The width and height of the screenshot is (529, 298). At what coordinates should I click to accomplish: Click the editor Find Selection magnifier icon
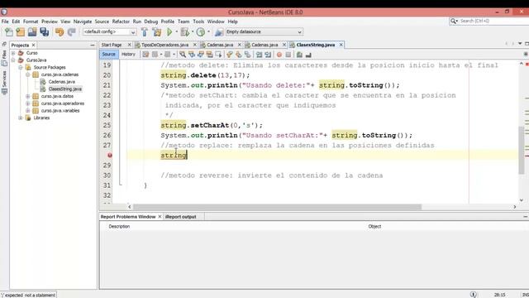(x=183, y=55)
